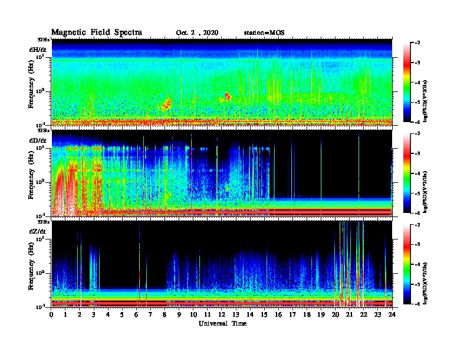
Task: Click the "Magnetic Field Spectra" title
Action: pos(97,32)
